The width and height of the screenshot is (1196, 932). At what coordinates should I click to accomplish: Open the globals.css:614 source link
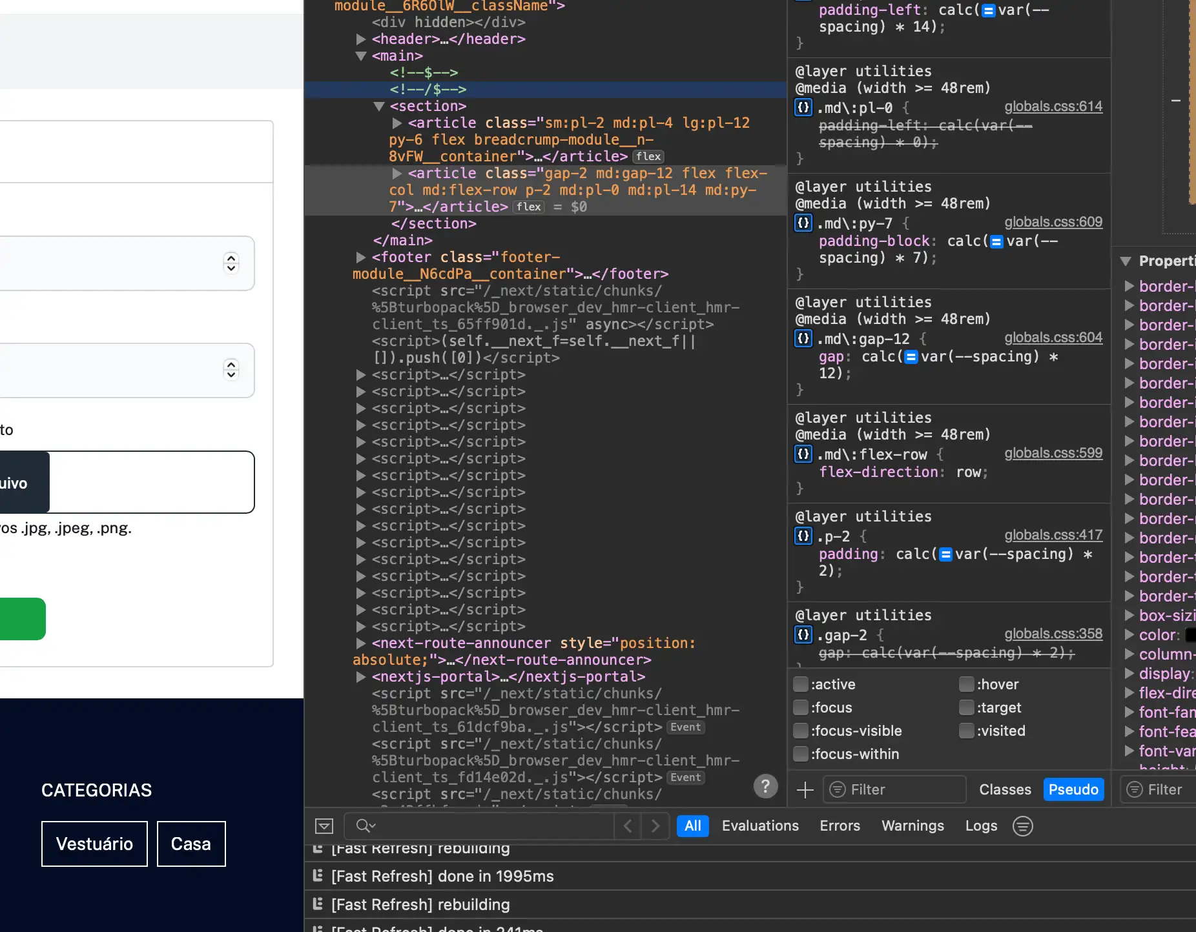[1053, 106]
